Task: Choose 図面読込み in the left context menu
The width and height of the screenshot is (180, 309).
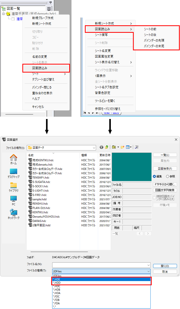Action: (x=46, y=68)
